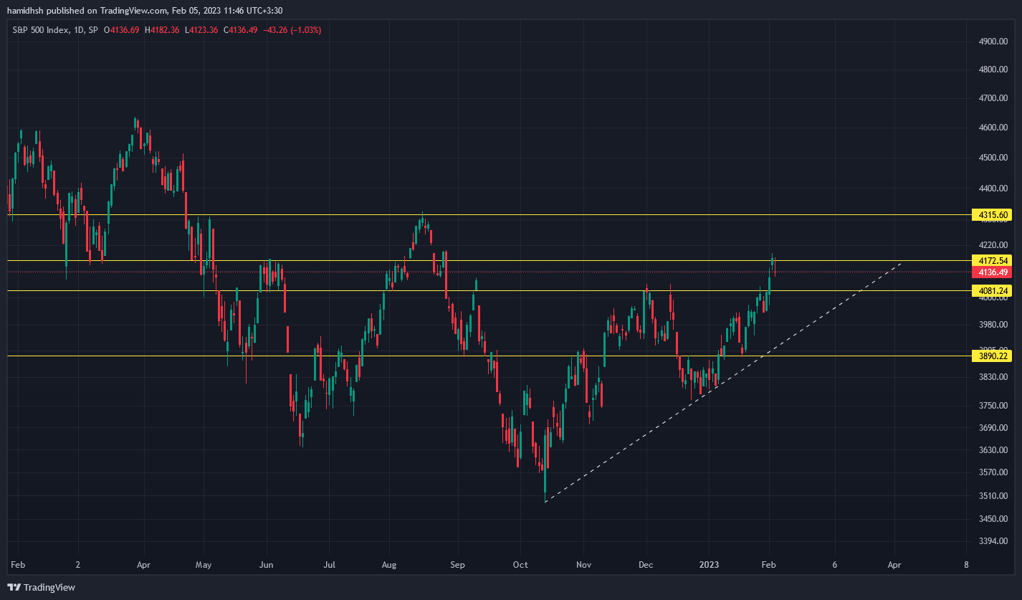Viewport: 1022px width, 600px height.
Task: Select the yellow 4081.24 price label
Action: click(991, 290)
